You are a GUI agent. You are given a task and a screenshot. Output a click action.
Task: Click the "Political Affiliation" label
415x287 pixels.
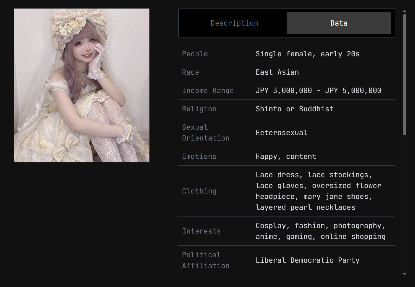point(206,260)
